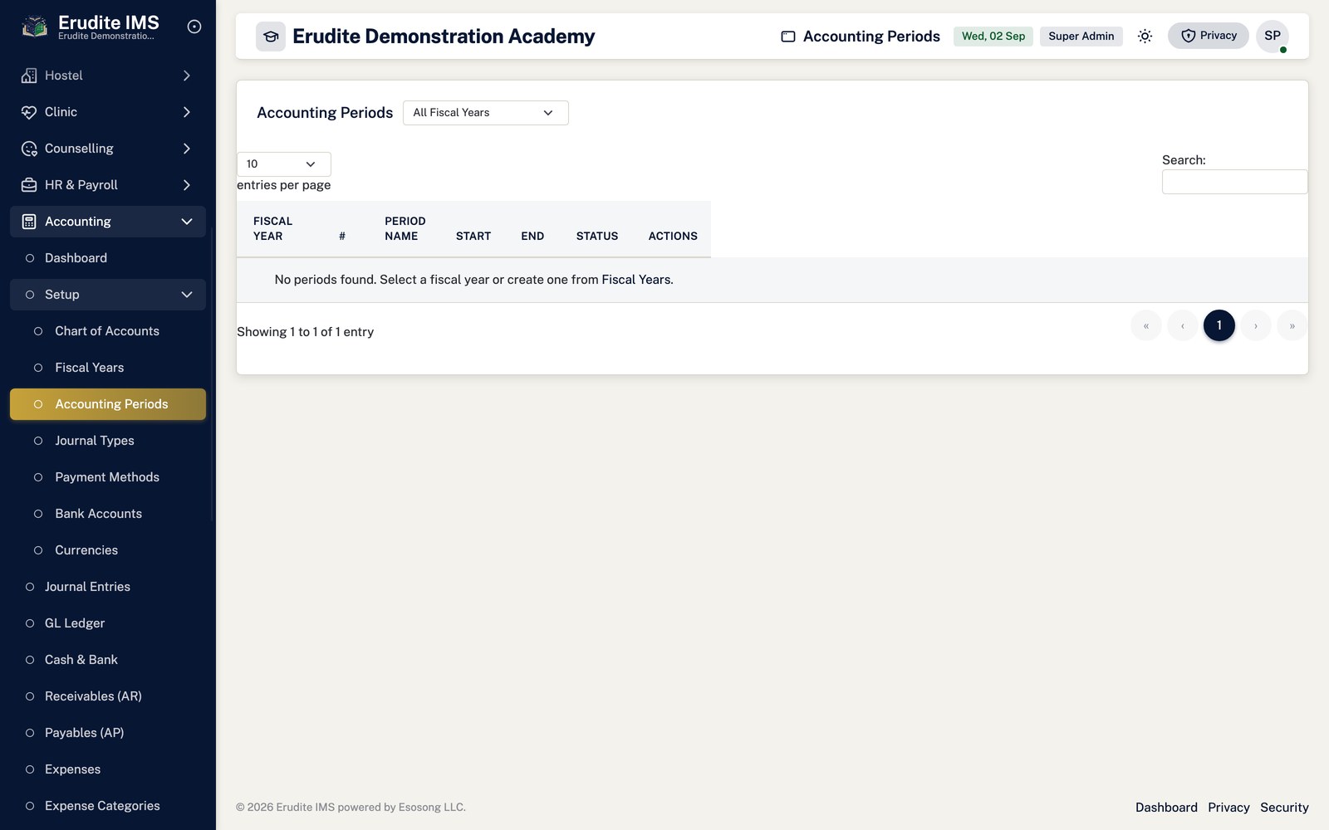Screen dimensions: 1329x830
Task: Open Journal Entries
Action: pos(108,587)
